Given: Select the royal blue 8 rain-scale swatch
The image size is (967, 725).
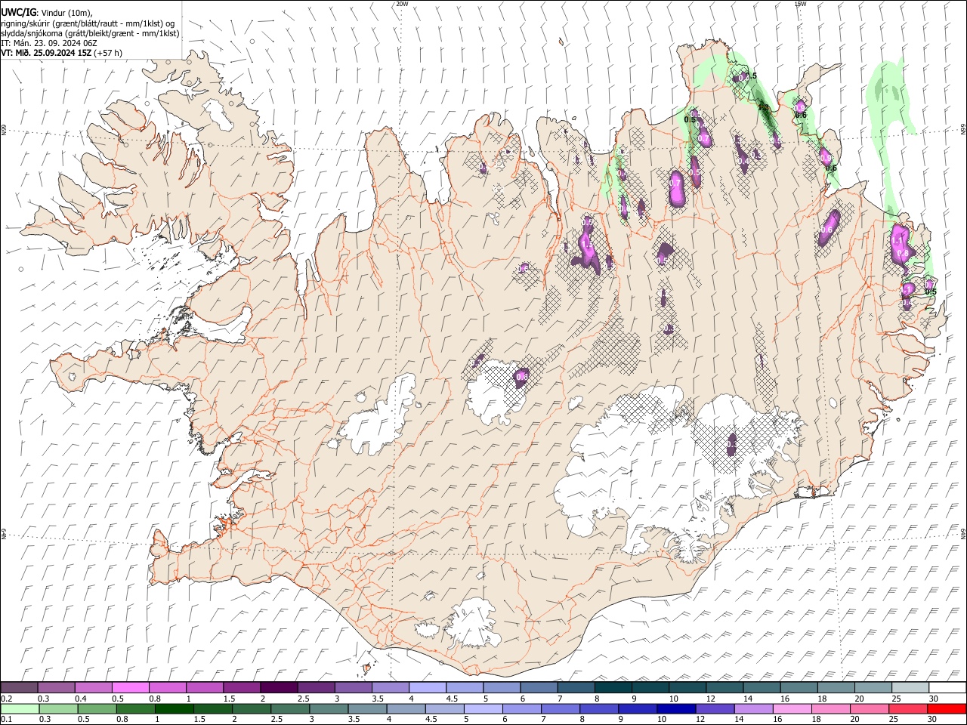Looking at the screenshot, I should click(598, 708).
